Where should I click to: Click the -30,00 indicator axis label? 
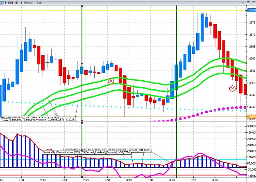(x=252, y=170)
